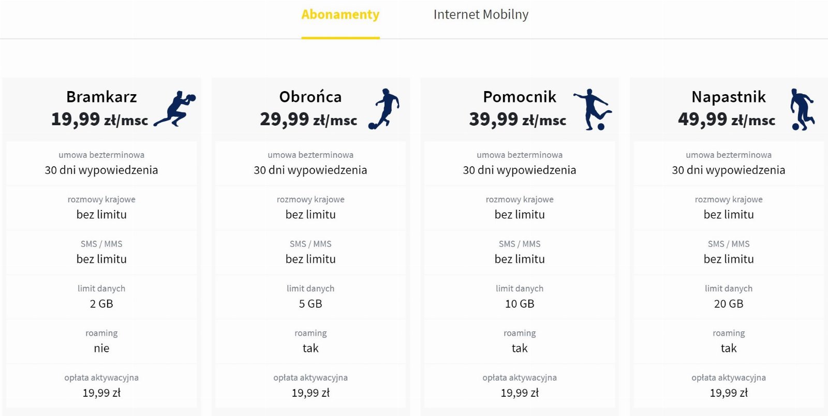Choose the Pomocnik plan heading
This screenshot has height=416, width=828.
tap(520, 97)
